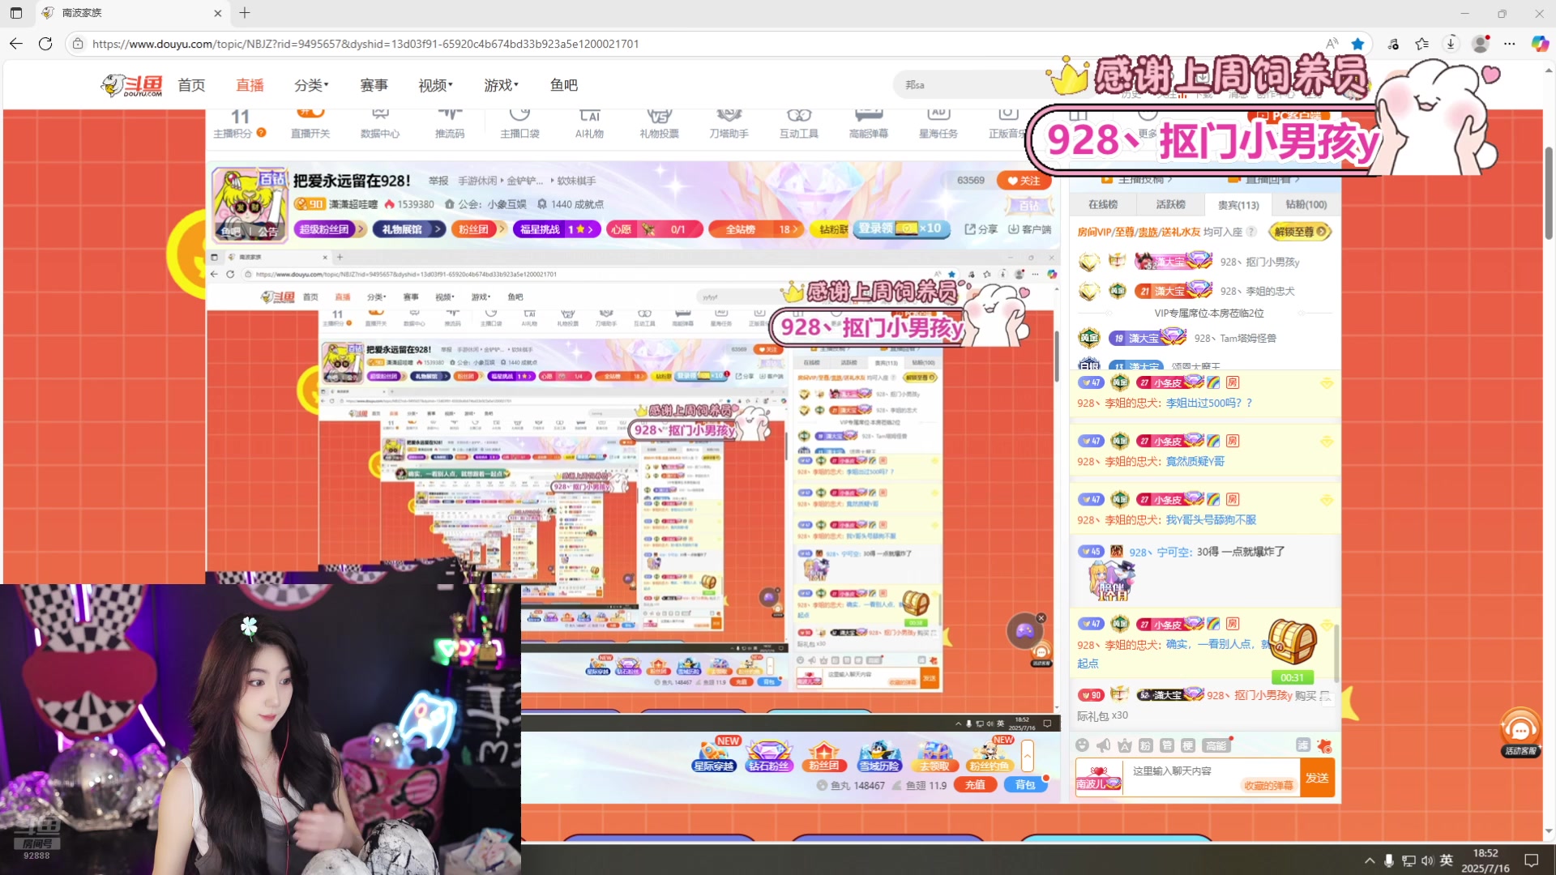
Task: Click the 客户端 download icon
Action: tap(1029, 229)
